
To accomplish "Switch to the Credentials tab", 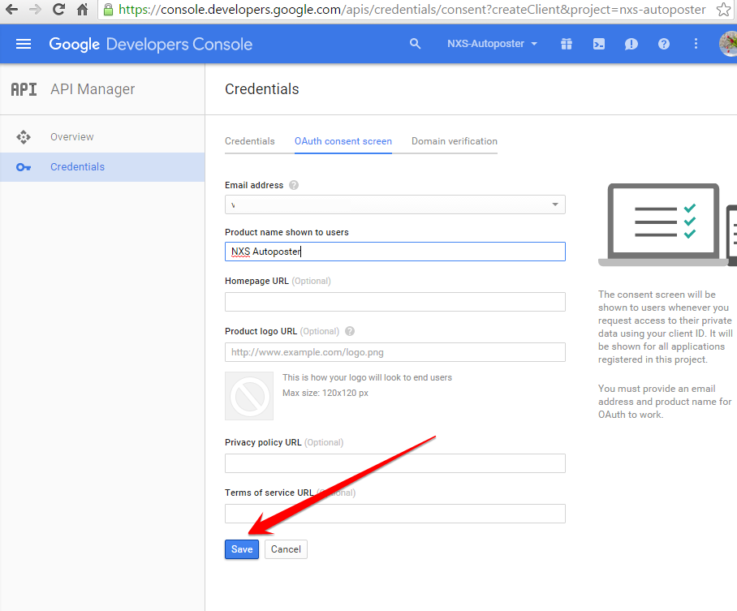I will coord(249,141).
